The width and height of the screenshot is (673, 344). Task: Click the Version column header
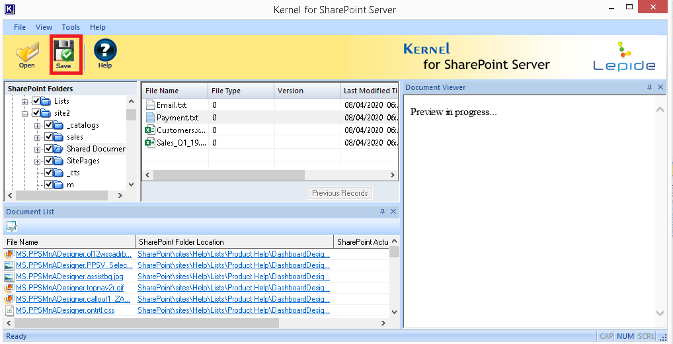point(307,91)
